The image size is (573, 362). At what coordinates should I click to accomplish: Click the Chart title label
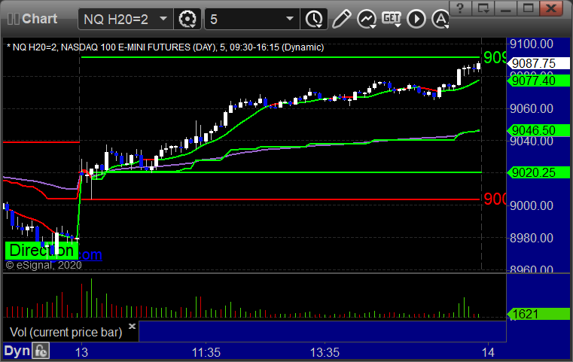pos(39,19)
